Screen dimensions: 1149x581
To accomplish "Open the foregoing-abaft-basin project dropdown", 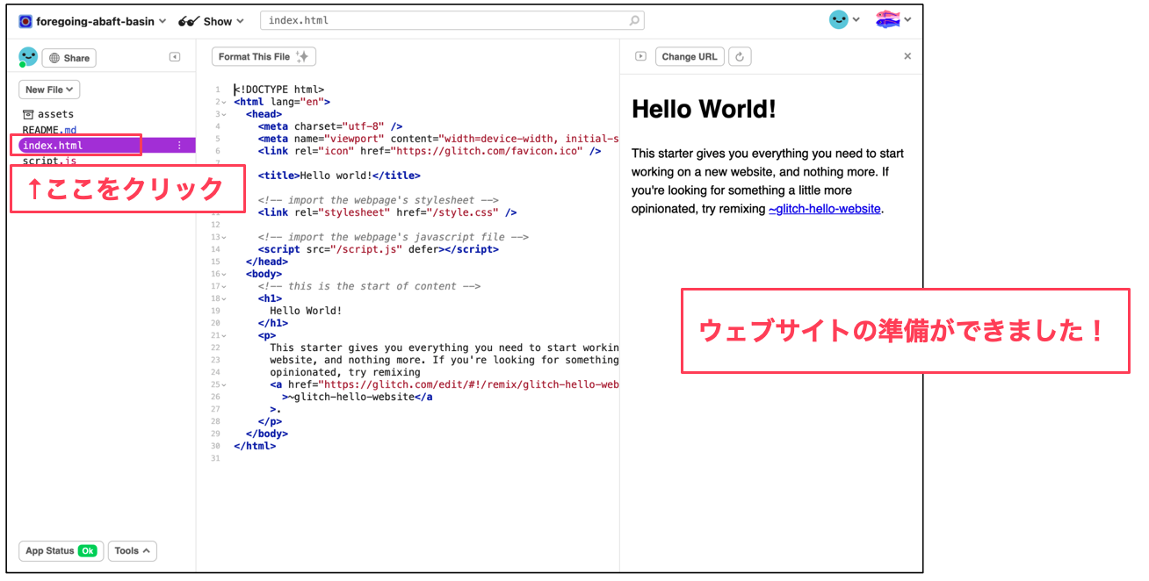I will (x=93, y=21).
